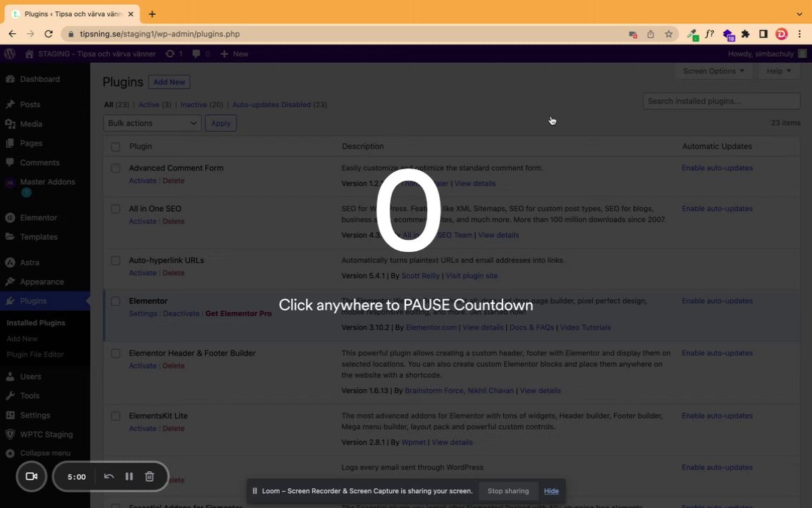Check the Elementor plugin checkbox
This screenshot has height=508, width=812.
pos(116,301)
